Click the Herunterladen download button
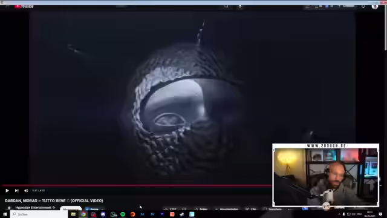 pos(227,209)
